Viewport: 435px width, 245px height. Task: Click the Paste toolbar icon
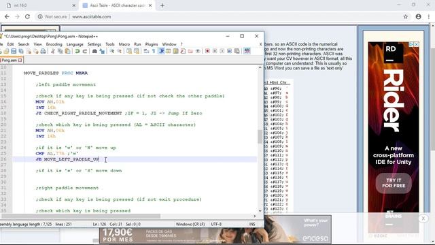pyautogui.click(x=68, y=51)
